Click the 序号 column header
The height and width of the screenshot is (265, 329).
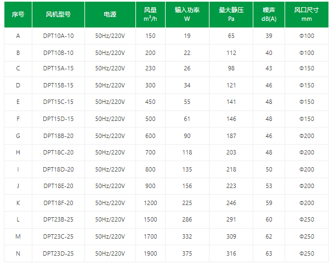tap(18, 15)
